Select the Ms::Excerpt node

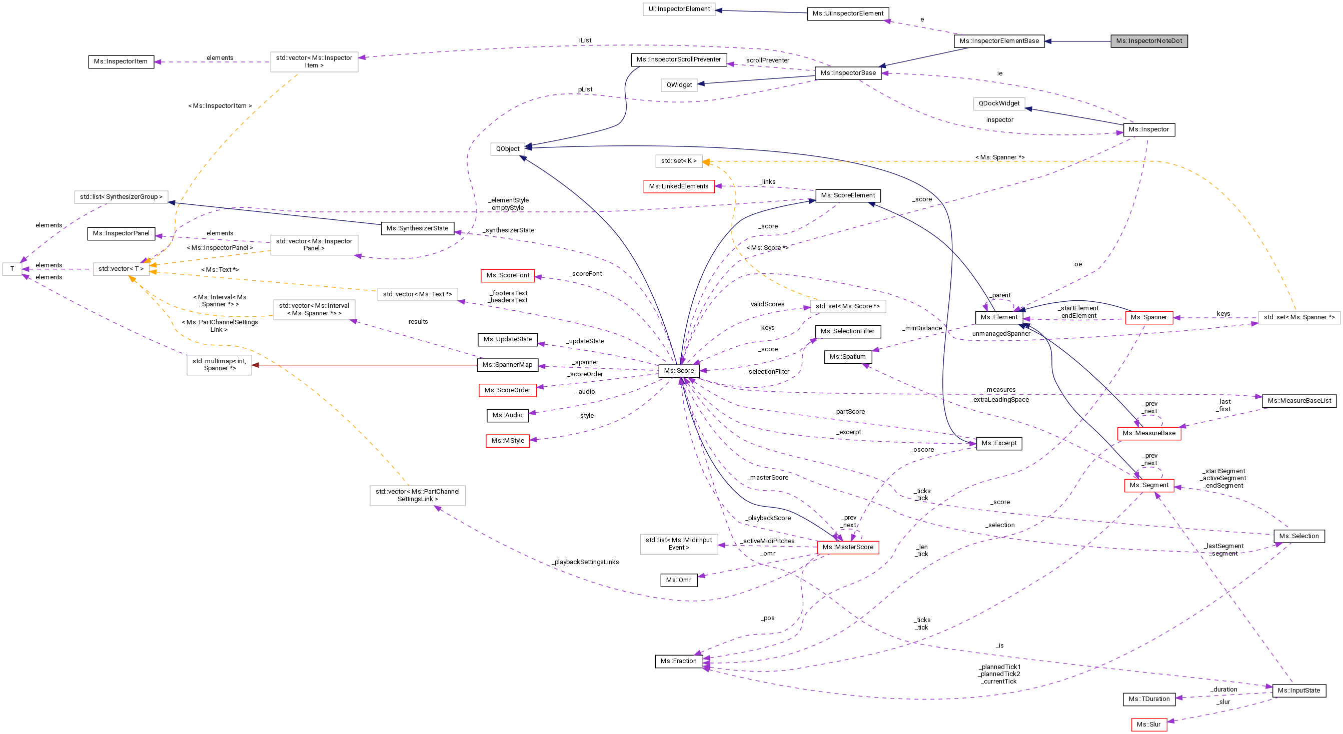[999, 444]
